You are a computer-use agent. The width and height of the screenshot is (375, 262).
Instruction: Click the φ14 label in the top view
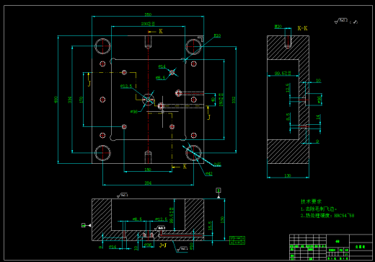pos(162,66)
